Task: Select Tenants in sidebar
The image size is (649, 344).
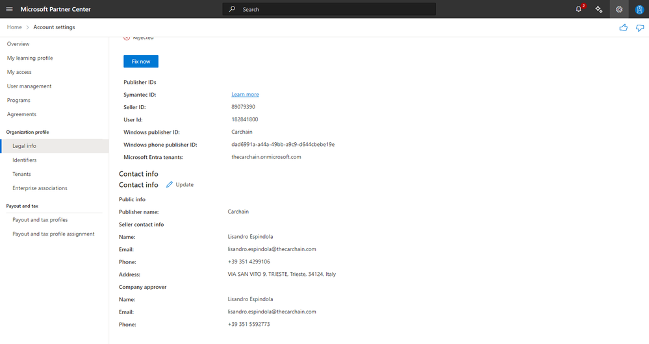Action: (x=21, y=174)
